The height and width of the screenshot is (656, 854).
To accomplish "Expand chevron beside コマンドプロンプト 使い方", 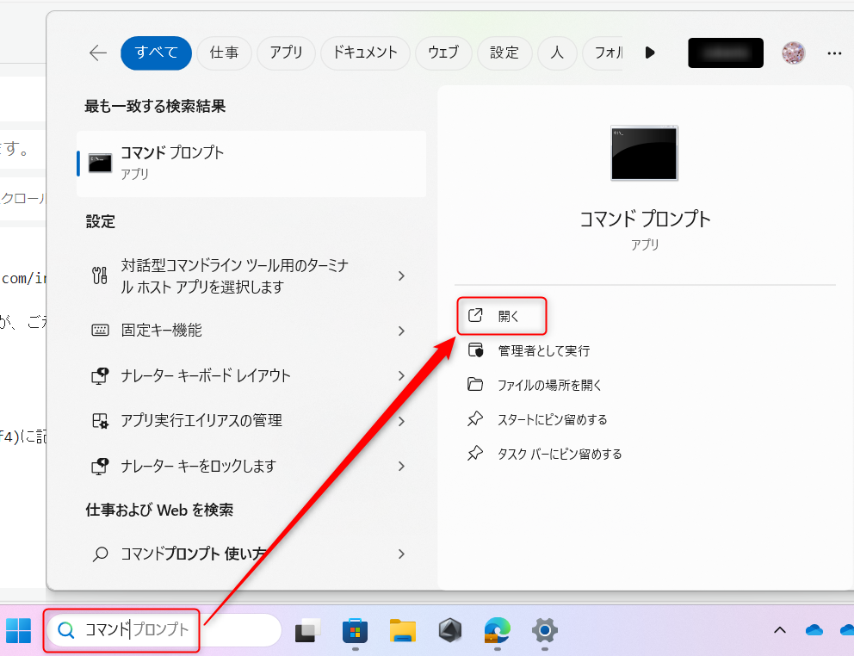I will pos(401,554).
